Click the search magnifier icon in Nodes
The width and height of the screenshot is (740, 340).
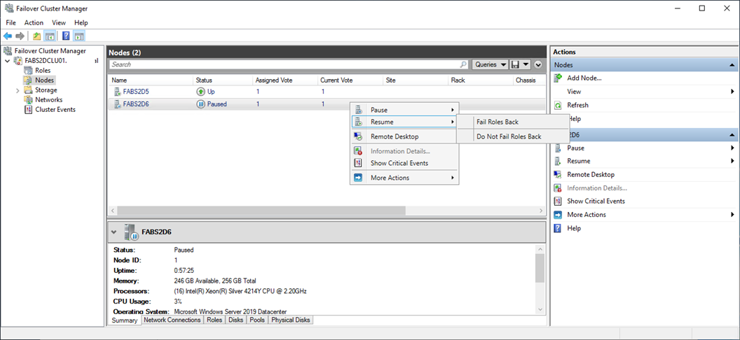[463, 64]
